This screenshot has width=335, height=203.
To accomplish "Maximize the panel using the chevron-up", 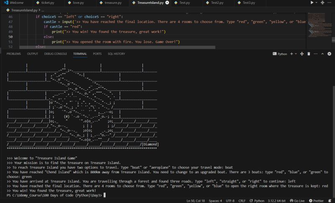I will click(323, 54).
